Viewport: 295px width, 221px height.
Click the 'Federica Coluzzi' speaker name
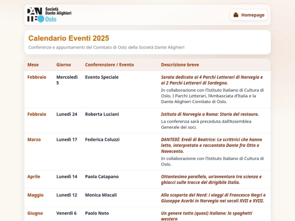point(102,140)
